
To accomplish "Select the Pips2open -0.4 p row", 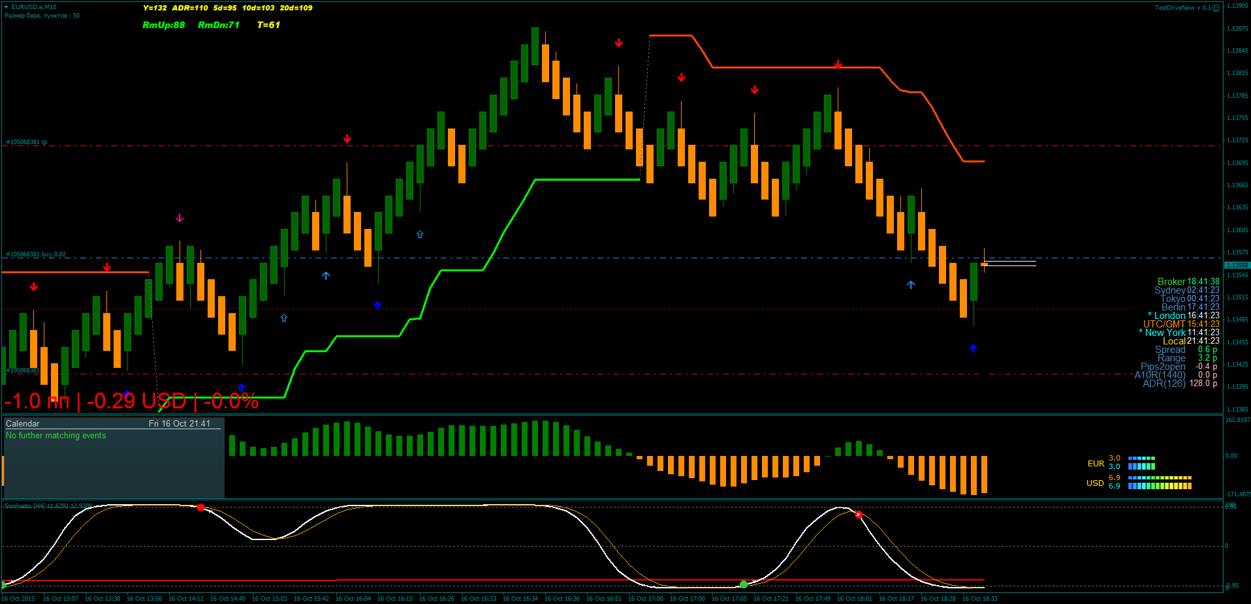I will pyautogui.click(x=1179, y=367).
